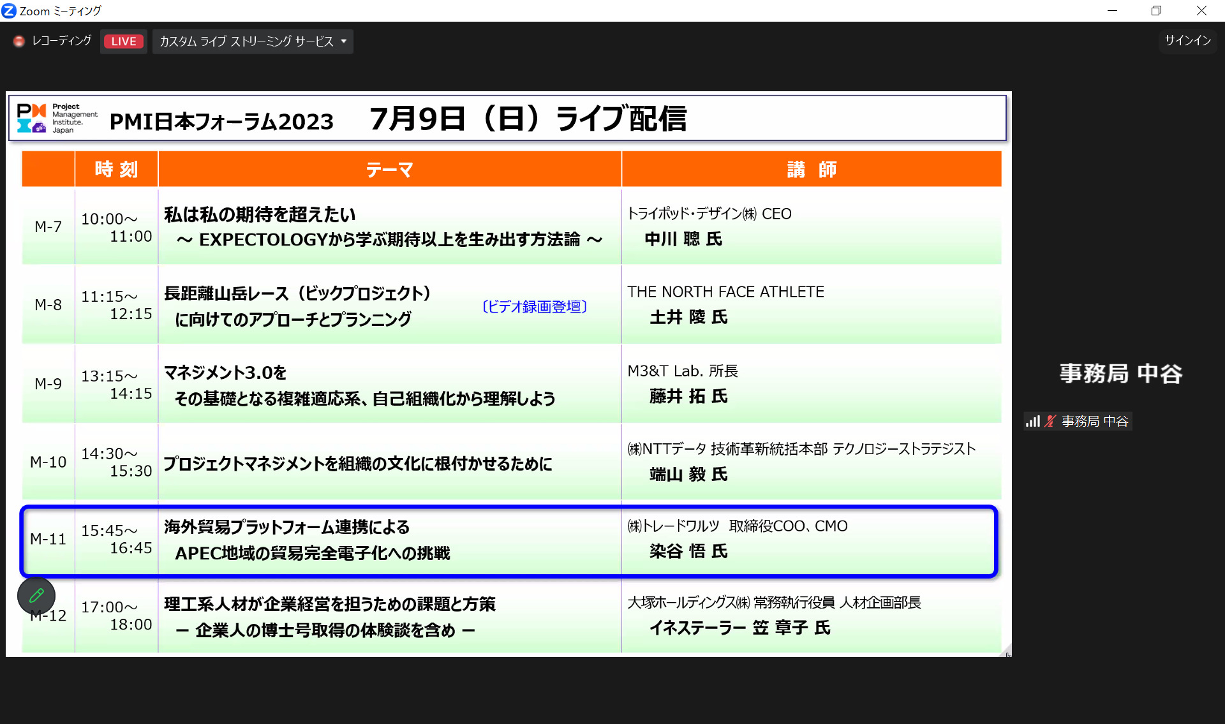Image resolution: width=1225 pixels, height=724 pixels.
Task: Click the theme プロジェクトマネジメントを組織の文化に根付かせるために
Action: coord(357,464)
